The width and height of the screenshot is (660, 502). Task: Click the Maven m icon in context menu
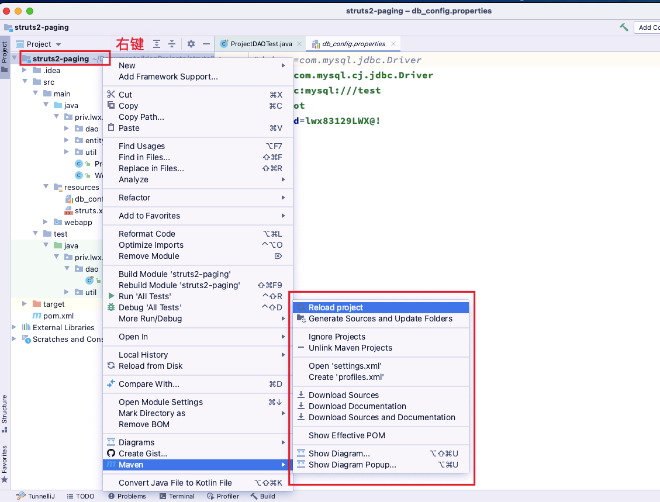pyautogui.click(x=110, y=465)
